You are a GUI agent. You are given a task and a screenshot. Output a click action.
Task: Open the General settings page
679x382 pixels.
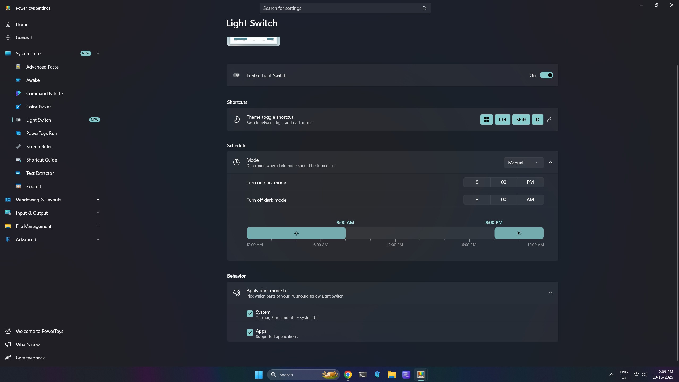(x=24, y=37)
